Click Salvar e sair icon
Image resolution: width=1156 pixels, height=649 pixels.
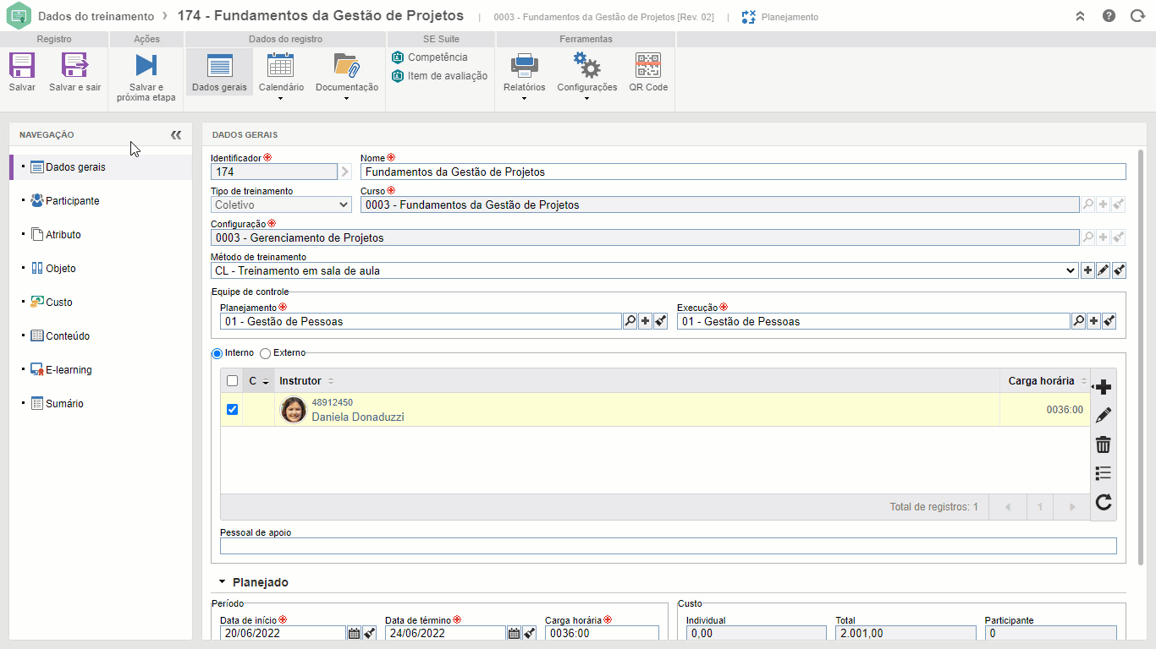74,66
